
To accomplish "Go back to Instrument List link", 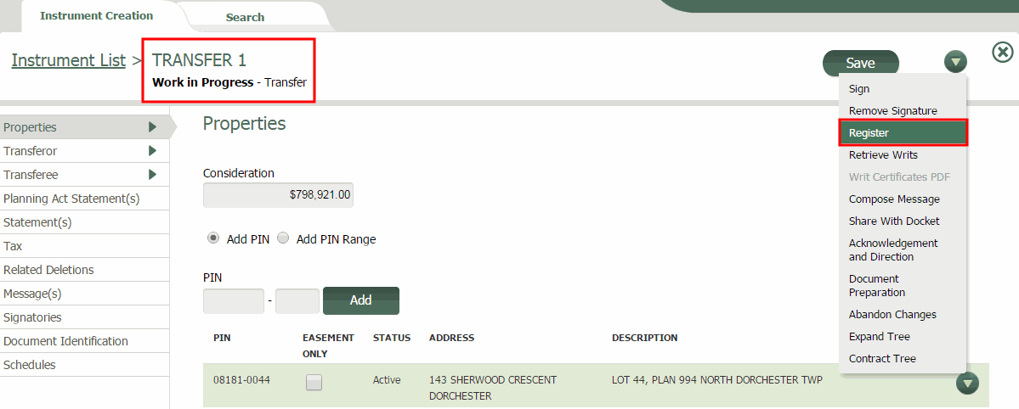I will 68,60.
